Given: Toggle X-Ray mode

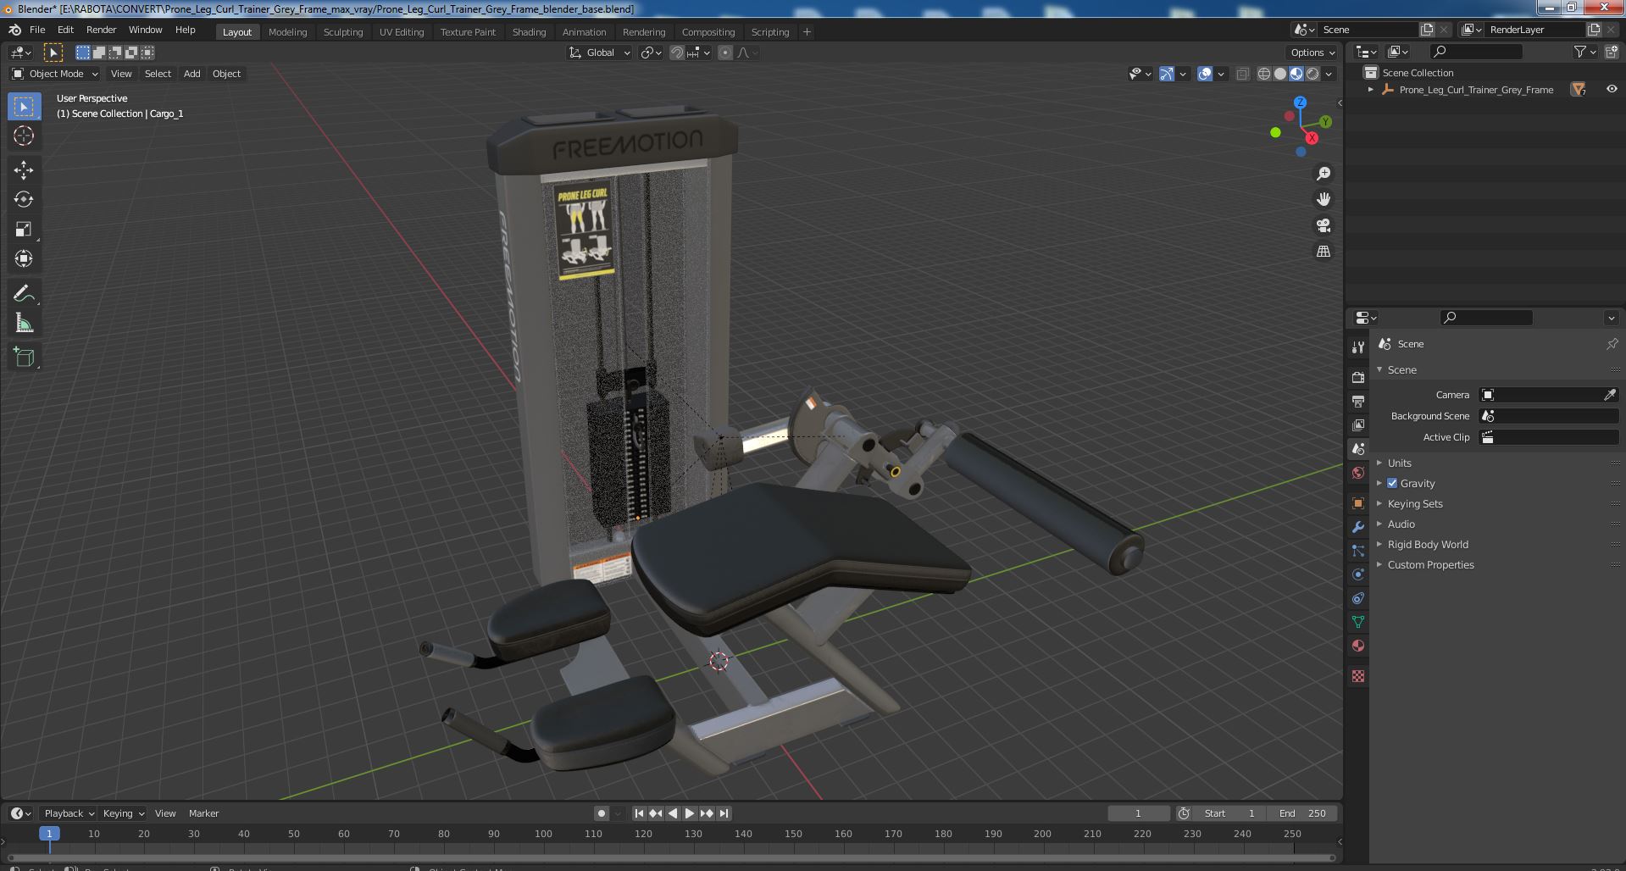Looking at the screenshot, I should (x=1242, y=74).
